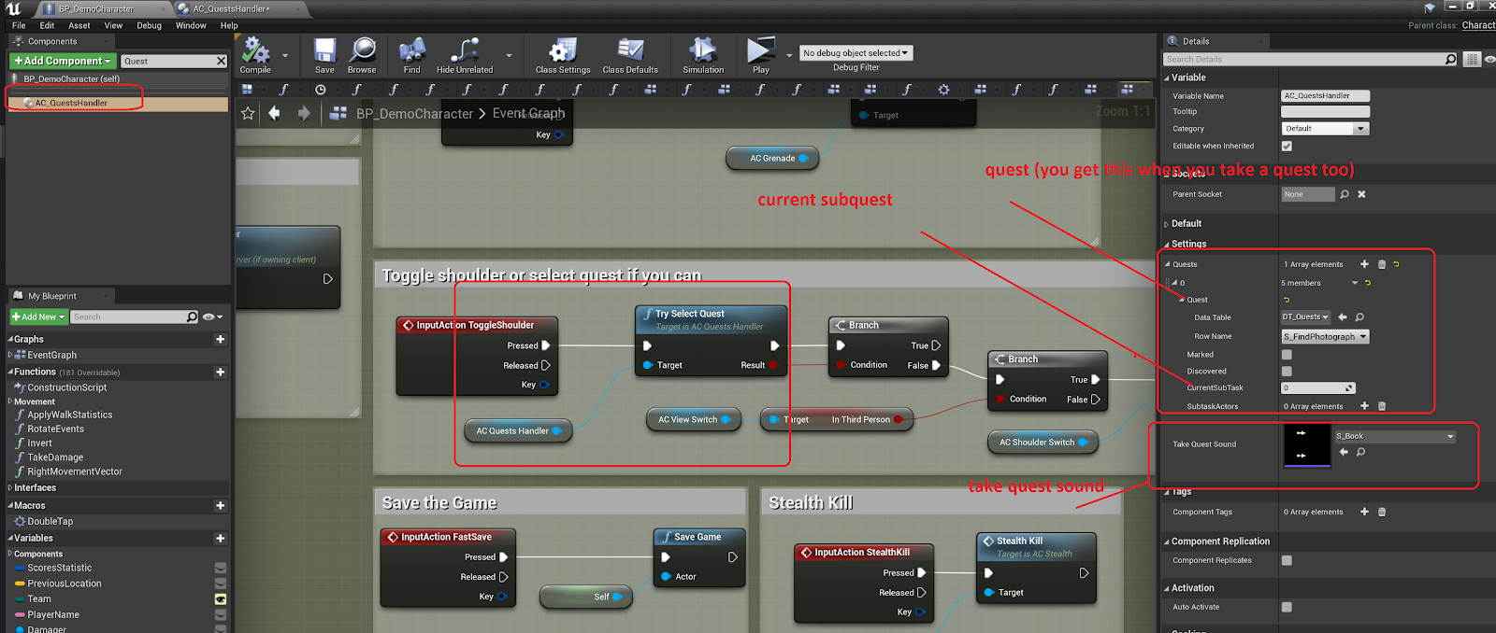Image resolution: width=1496 pixels, height=633 pixels.
Task: Expand the Add Component dropdown
Action: (x=63, y=61)
